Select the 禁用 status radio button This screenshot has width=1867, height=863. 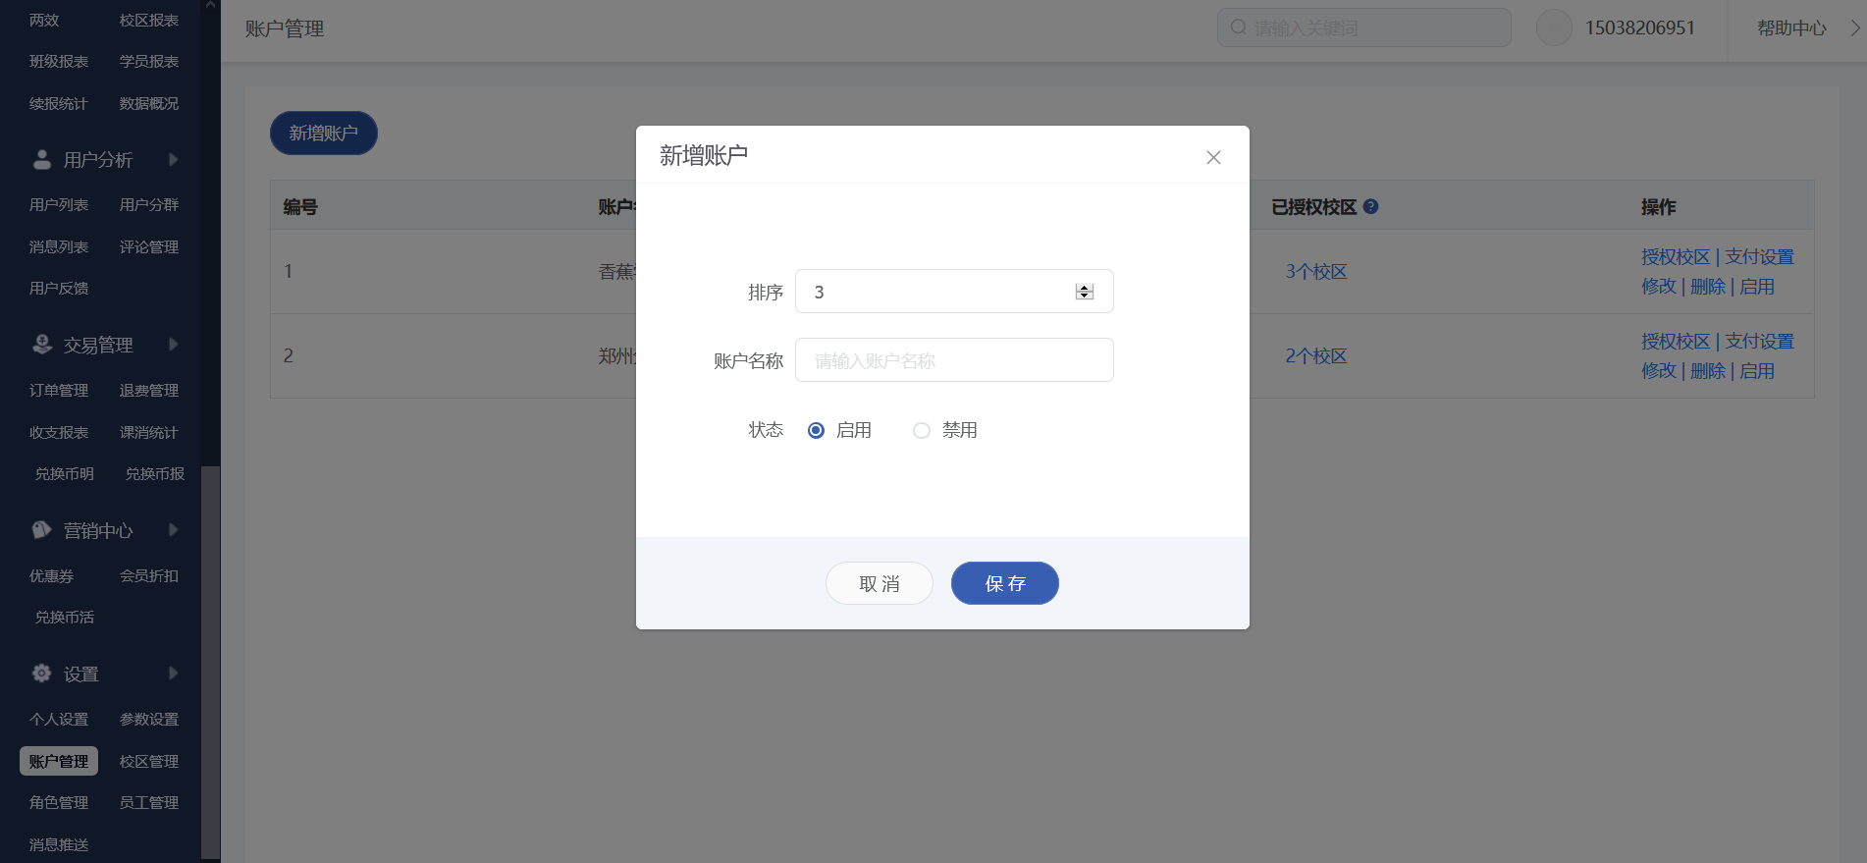pos(922,430)
